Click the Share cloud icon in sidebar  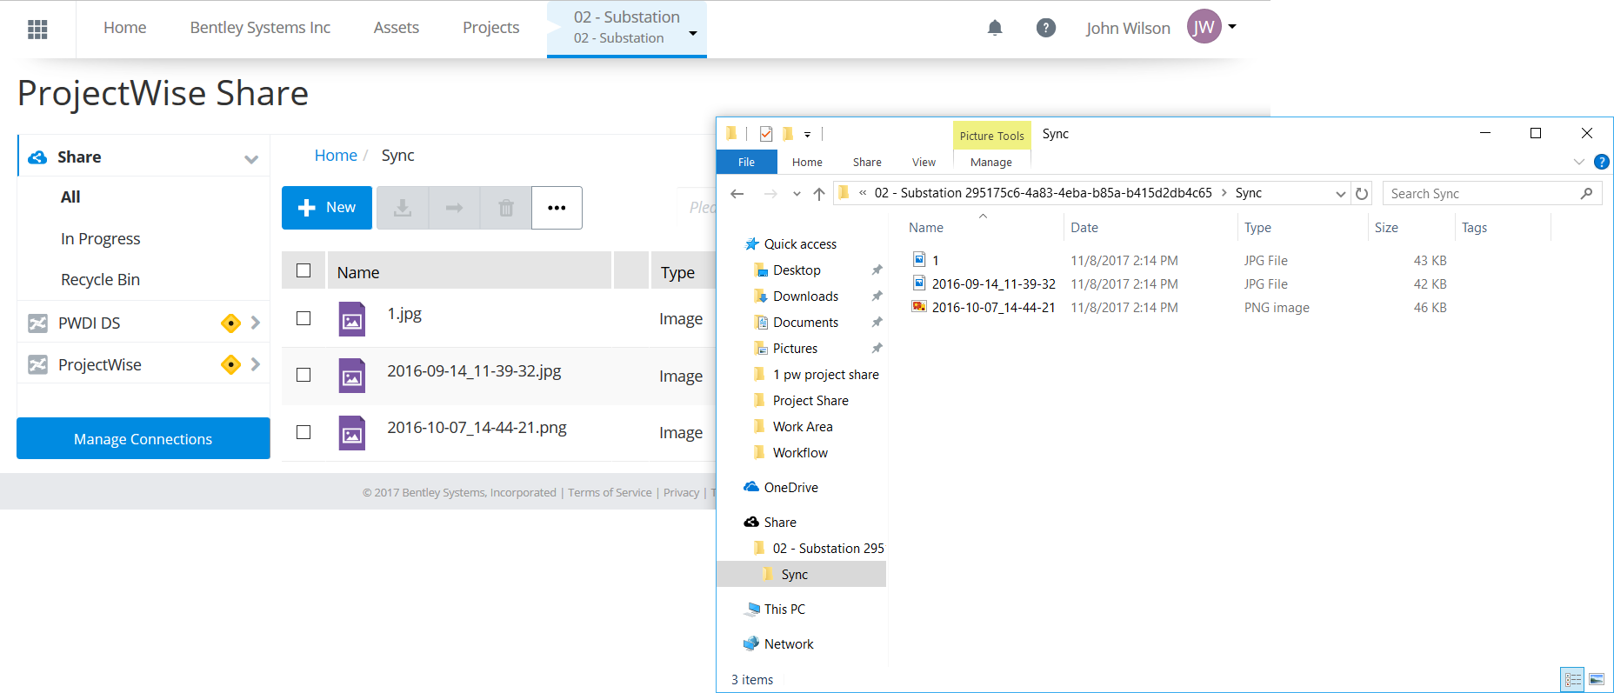click(x=37, y=157)
